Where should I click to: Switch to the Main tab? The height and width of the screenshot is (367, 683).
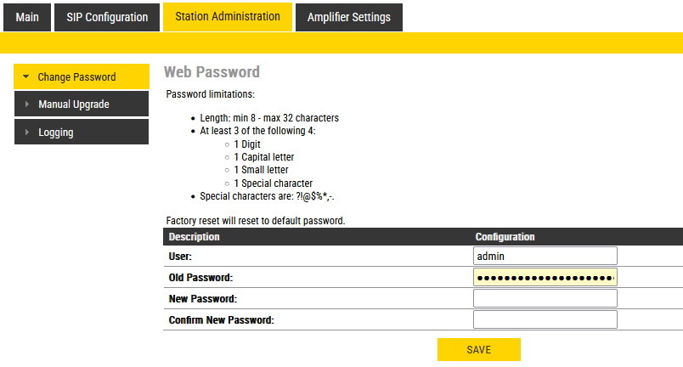pos(27,17)
